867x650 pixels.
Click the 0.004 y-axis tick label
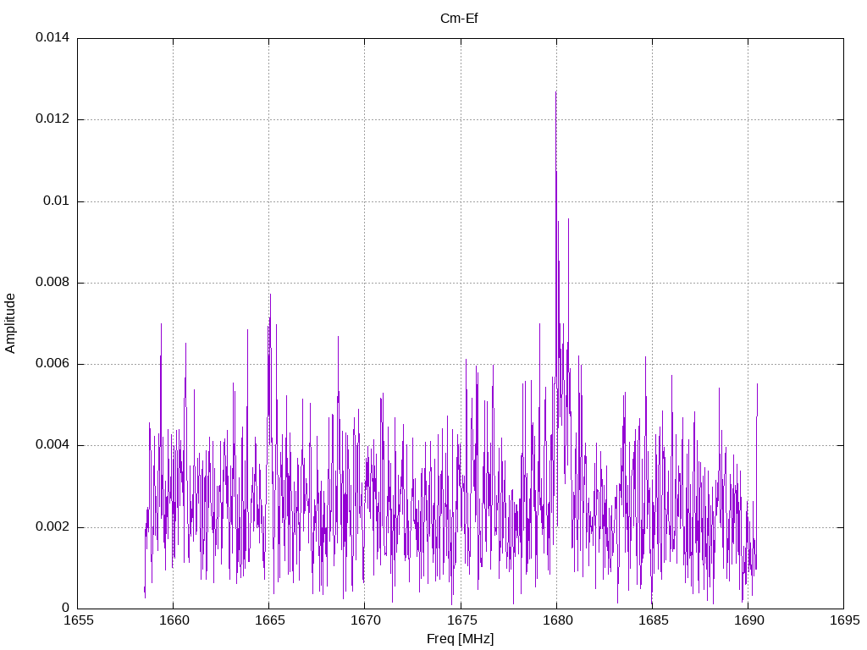coord(52,445)
